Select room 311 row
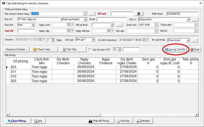Screen dimensions: 204x127 [x=102, y=72]
